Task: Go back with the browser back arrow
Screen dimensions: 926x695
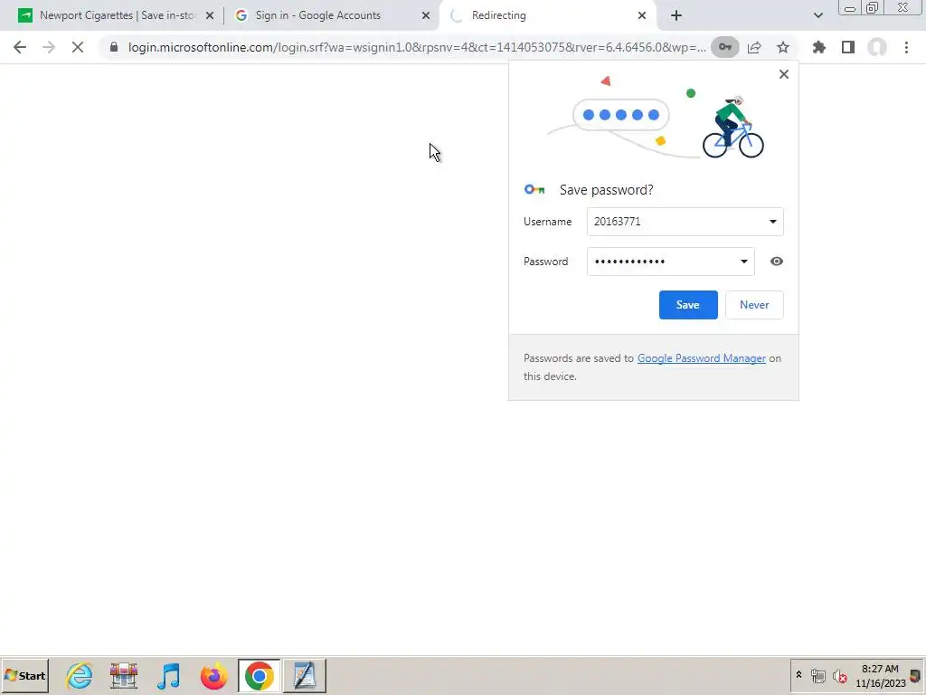Action: pos(20,47)
